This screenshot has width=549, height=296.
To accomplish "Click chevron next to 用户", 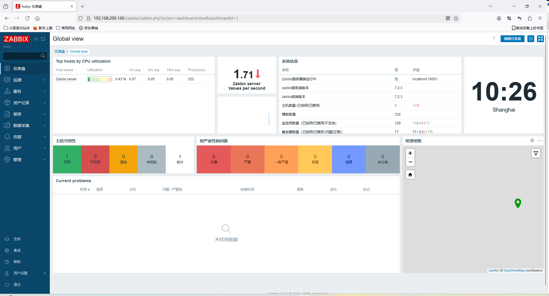I will point(45,148).
